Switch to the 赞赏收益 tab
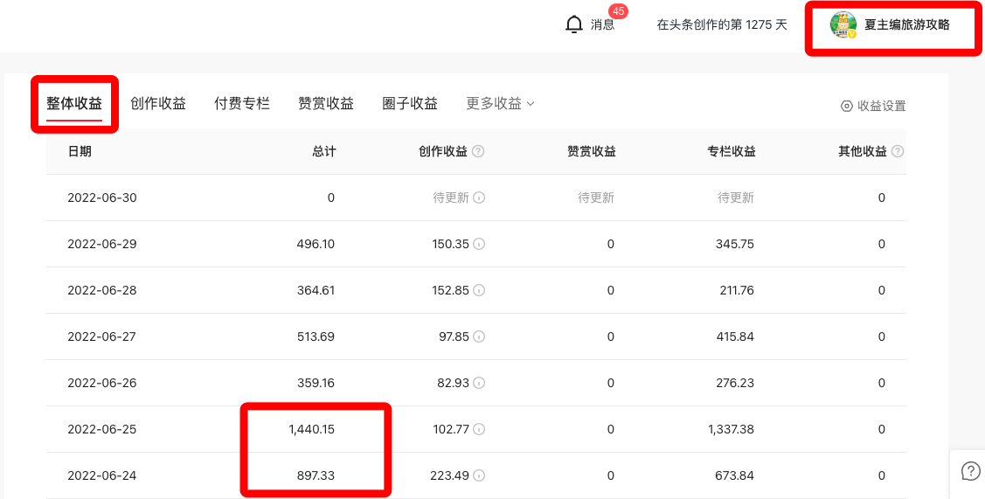The width and height of the screenshot is (985, 499). point(326,104)
